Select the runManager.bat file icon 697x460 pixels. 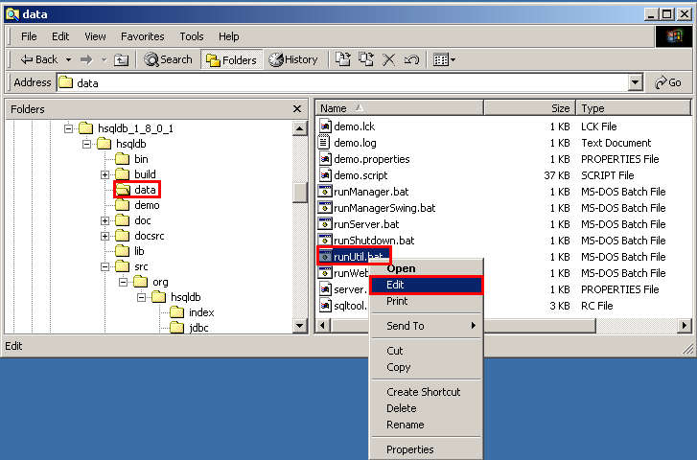326,192
